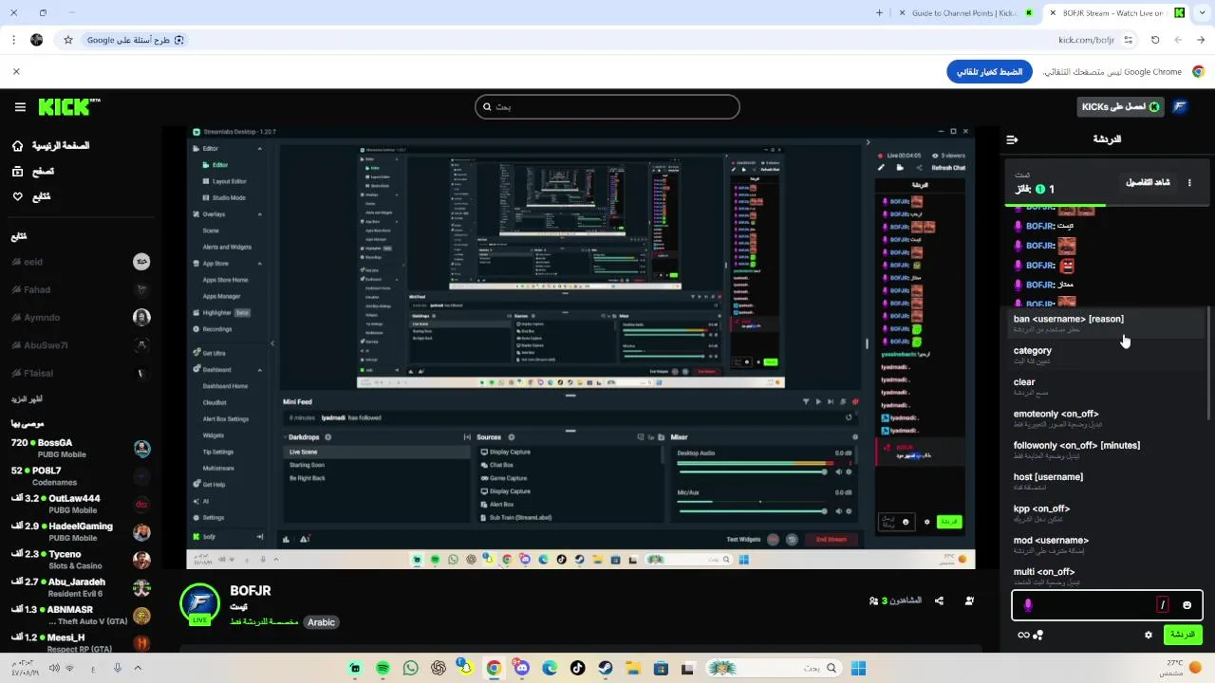Open site info icon beside kick.com/bofjr
Viewport: 1215px width, 683px height.
point(1129,40)
